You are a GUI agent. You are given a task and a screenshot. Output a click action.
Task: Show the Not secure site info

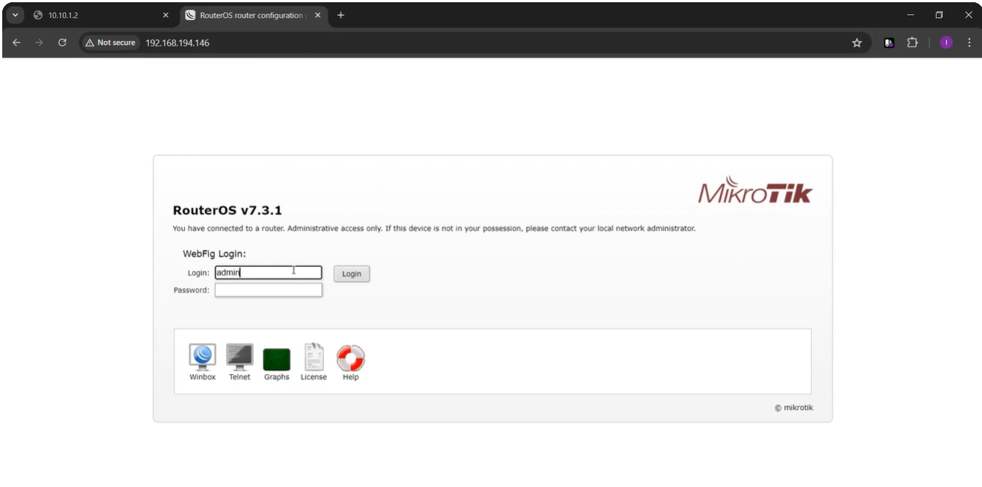pyautogui.click(x=110, y=43)
